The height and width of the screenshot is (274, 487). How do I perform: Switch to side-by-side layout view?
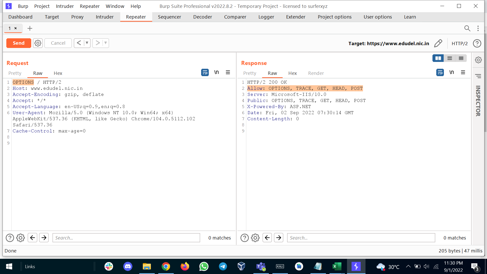(438, 58)
